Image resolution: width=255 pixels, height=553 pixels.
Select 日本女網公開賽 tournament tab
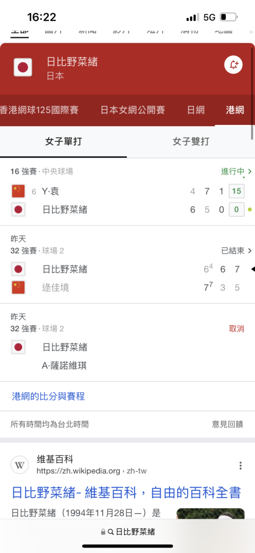(133, 110)
